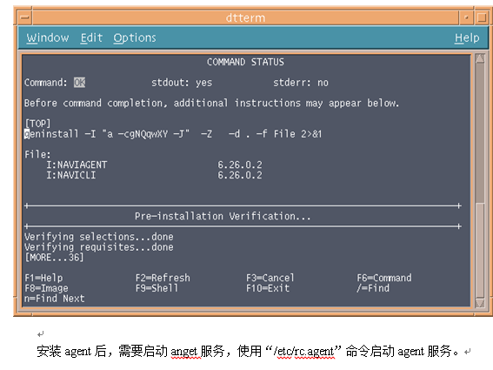493x370 pixels.
Task: Click the stdout: yes status
Action: [182, 83]
